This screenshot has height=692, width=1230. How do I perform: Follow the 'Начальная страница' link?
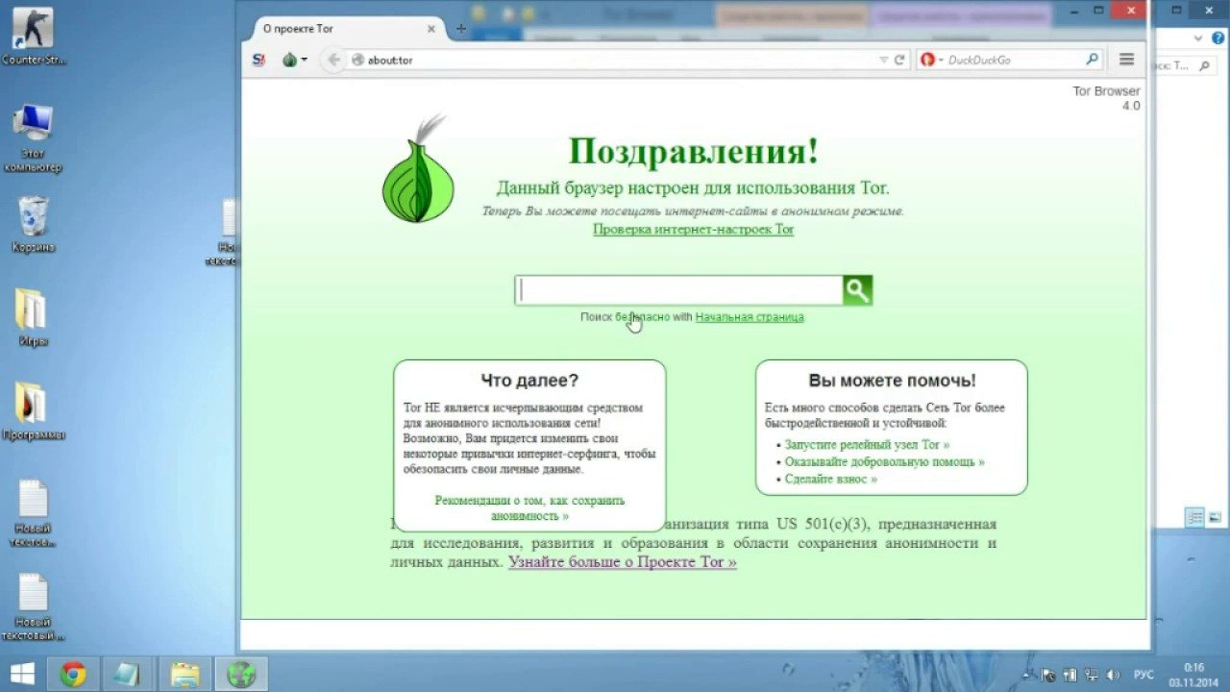pyautogui.click(x=750, y=316)
